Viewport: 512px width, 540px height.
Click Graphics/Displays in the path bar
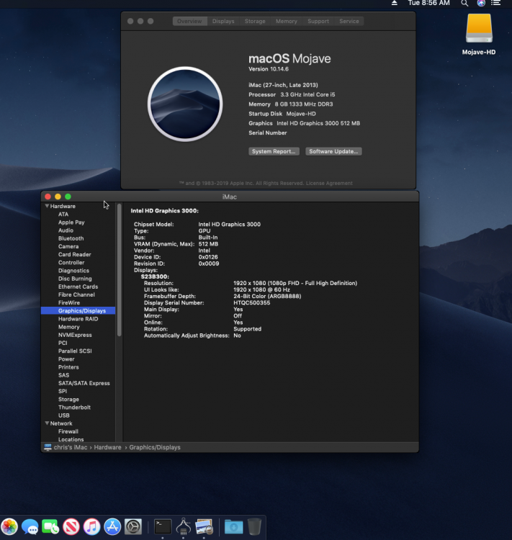[x=155, y=447]
